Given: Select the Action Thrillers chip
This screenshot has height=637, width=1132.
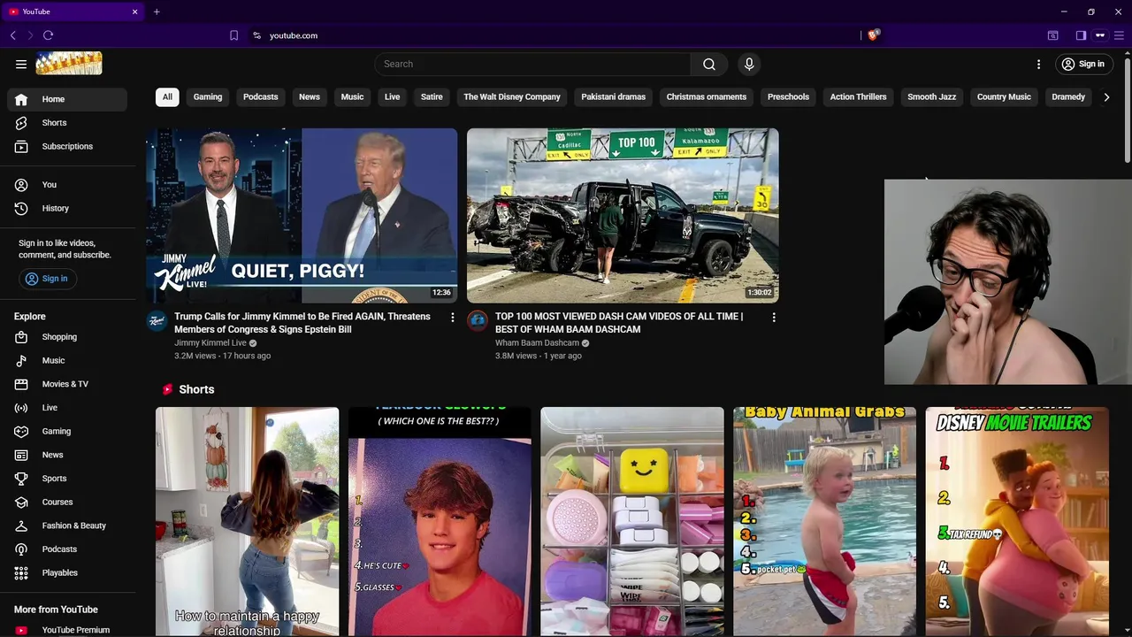Looking at the screenshot, I should (858, 97).
